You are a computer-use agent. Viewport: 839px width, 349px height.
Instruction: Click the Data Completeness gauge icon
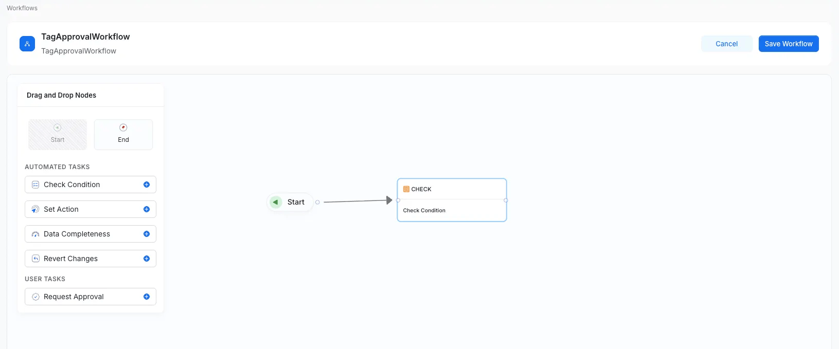[35, 234]
